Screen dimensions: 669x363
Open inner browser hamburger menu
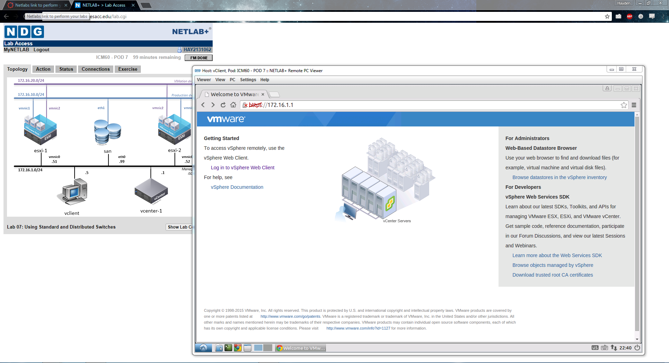pos(634,105)
